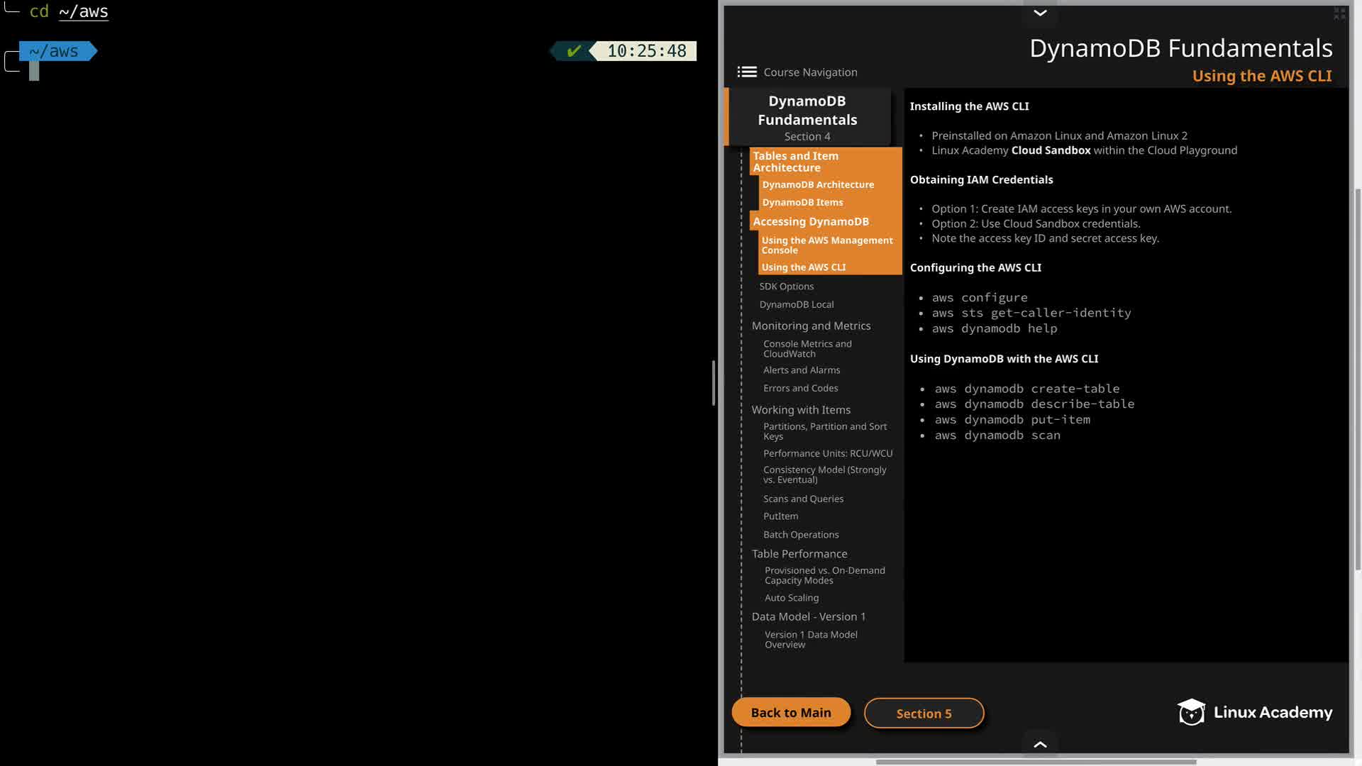Open the SDK Options lesson
1362x766 pixels.
click(786, 287)
